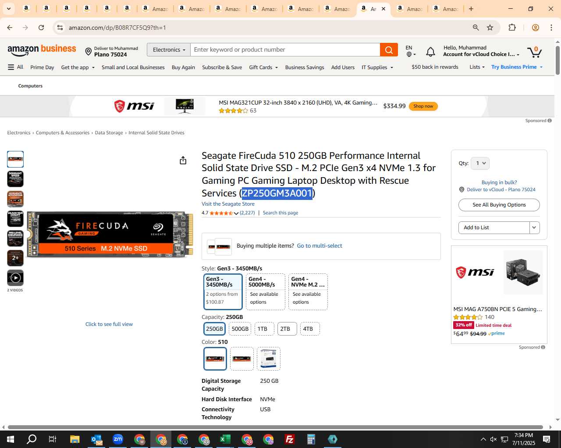Select Gen4 - NVMe M.2 style option
561x448 pixels.
pyautogui.click(x=308, y=291)
